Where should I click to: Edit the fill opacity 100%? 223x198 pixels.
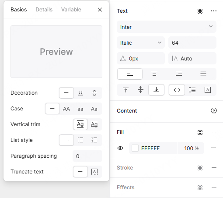tap(191, 148)
